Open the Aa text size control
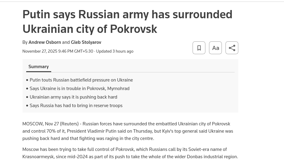 coord(215,48)
